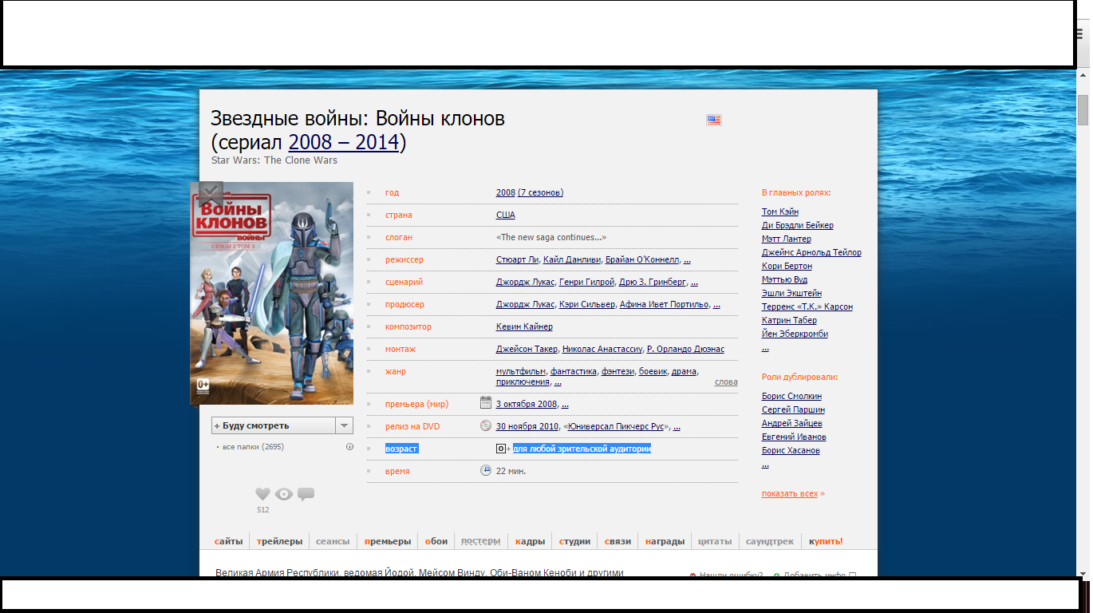Open the награды tab

665,541
